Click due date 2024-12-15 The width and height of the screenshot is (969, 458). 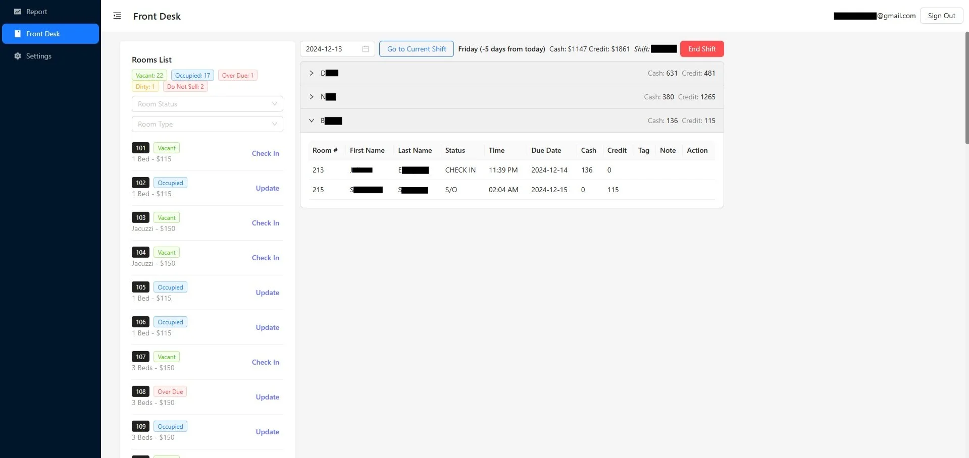(549, 190)
